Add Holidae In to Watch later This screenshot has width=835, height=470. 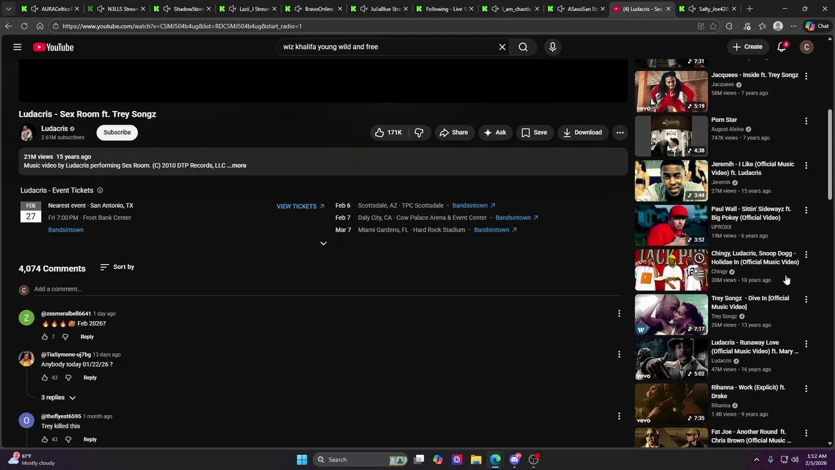(x=699, y=258)
